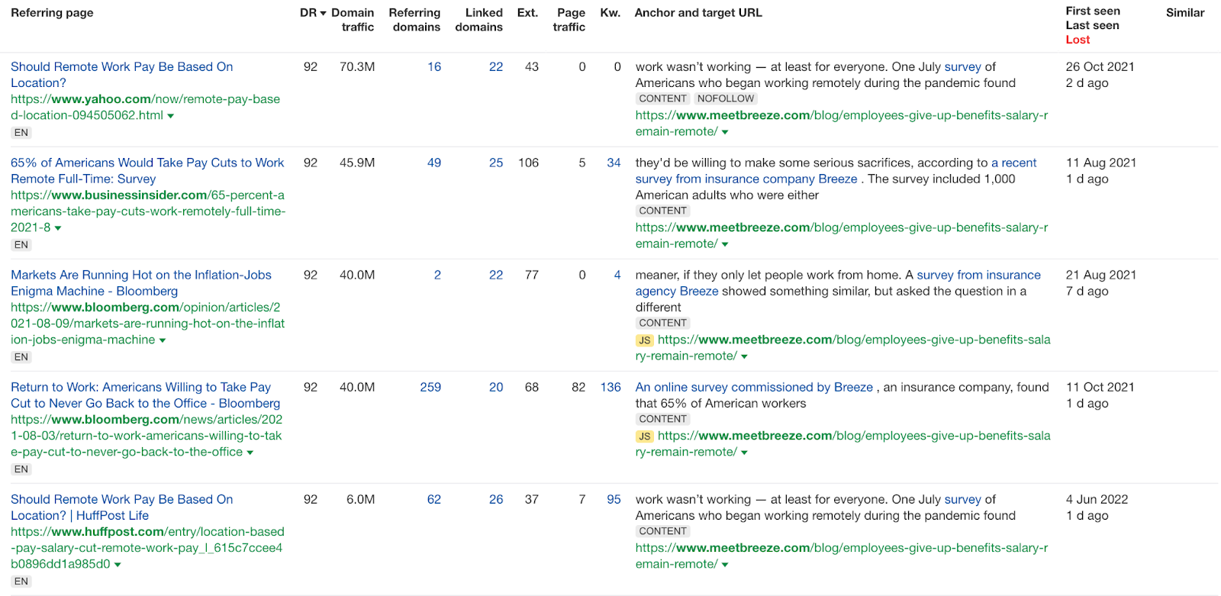Click Similar column header
The image size is (1221, 596).
tap(1185, 13)
